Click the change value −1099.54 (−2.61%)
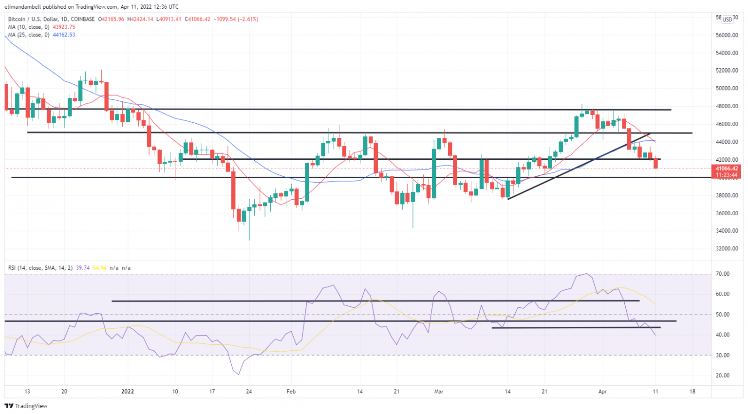Image resolution: width=748 pixels, height=414 pixels. pos(236,19)
